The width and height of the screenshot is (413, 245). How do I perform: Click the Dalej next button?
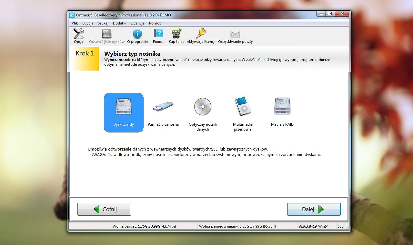314,209
